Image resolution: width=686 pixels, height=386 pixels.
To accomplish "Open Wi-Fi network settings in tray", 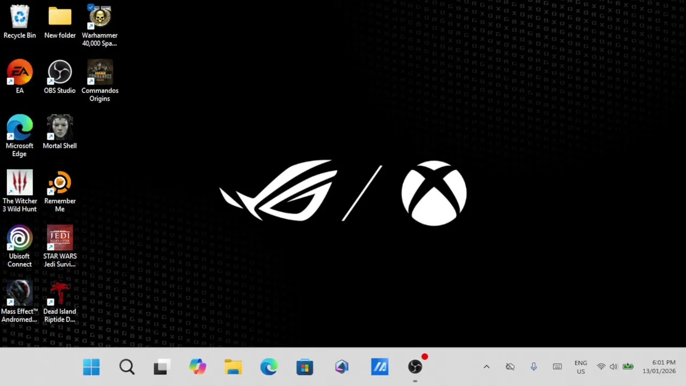I will pyautogui.click(x=601, y=367).
